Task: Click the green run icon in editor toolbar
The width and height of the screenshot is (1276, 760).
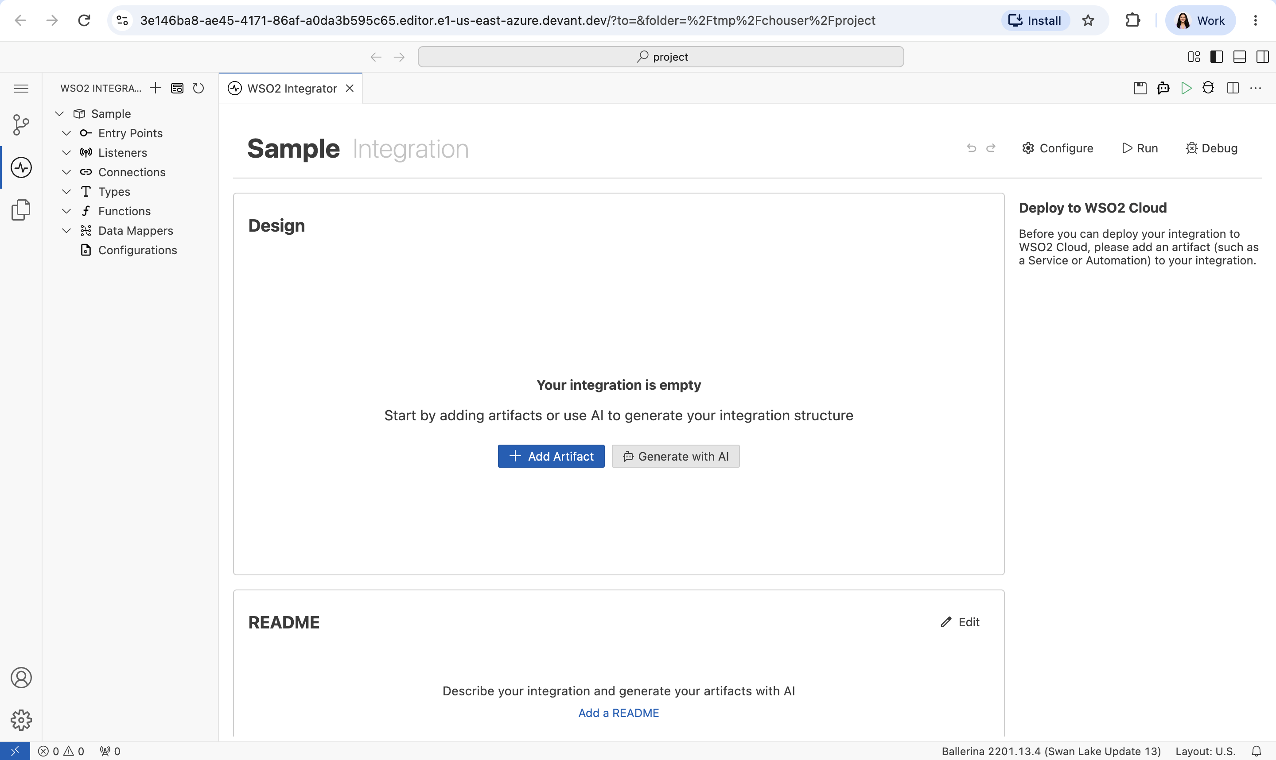Action: 1186,88
